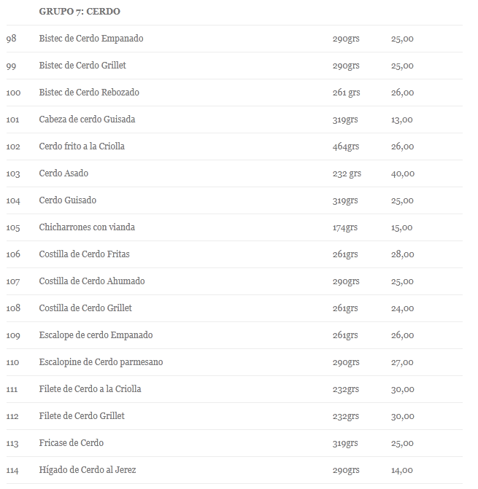This screenshot has width=478, height=489.
Task: Select Cerdo Guisado item name
Action: tap(67, 200)
